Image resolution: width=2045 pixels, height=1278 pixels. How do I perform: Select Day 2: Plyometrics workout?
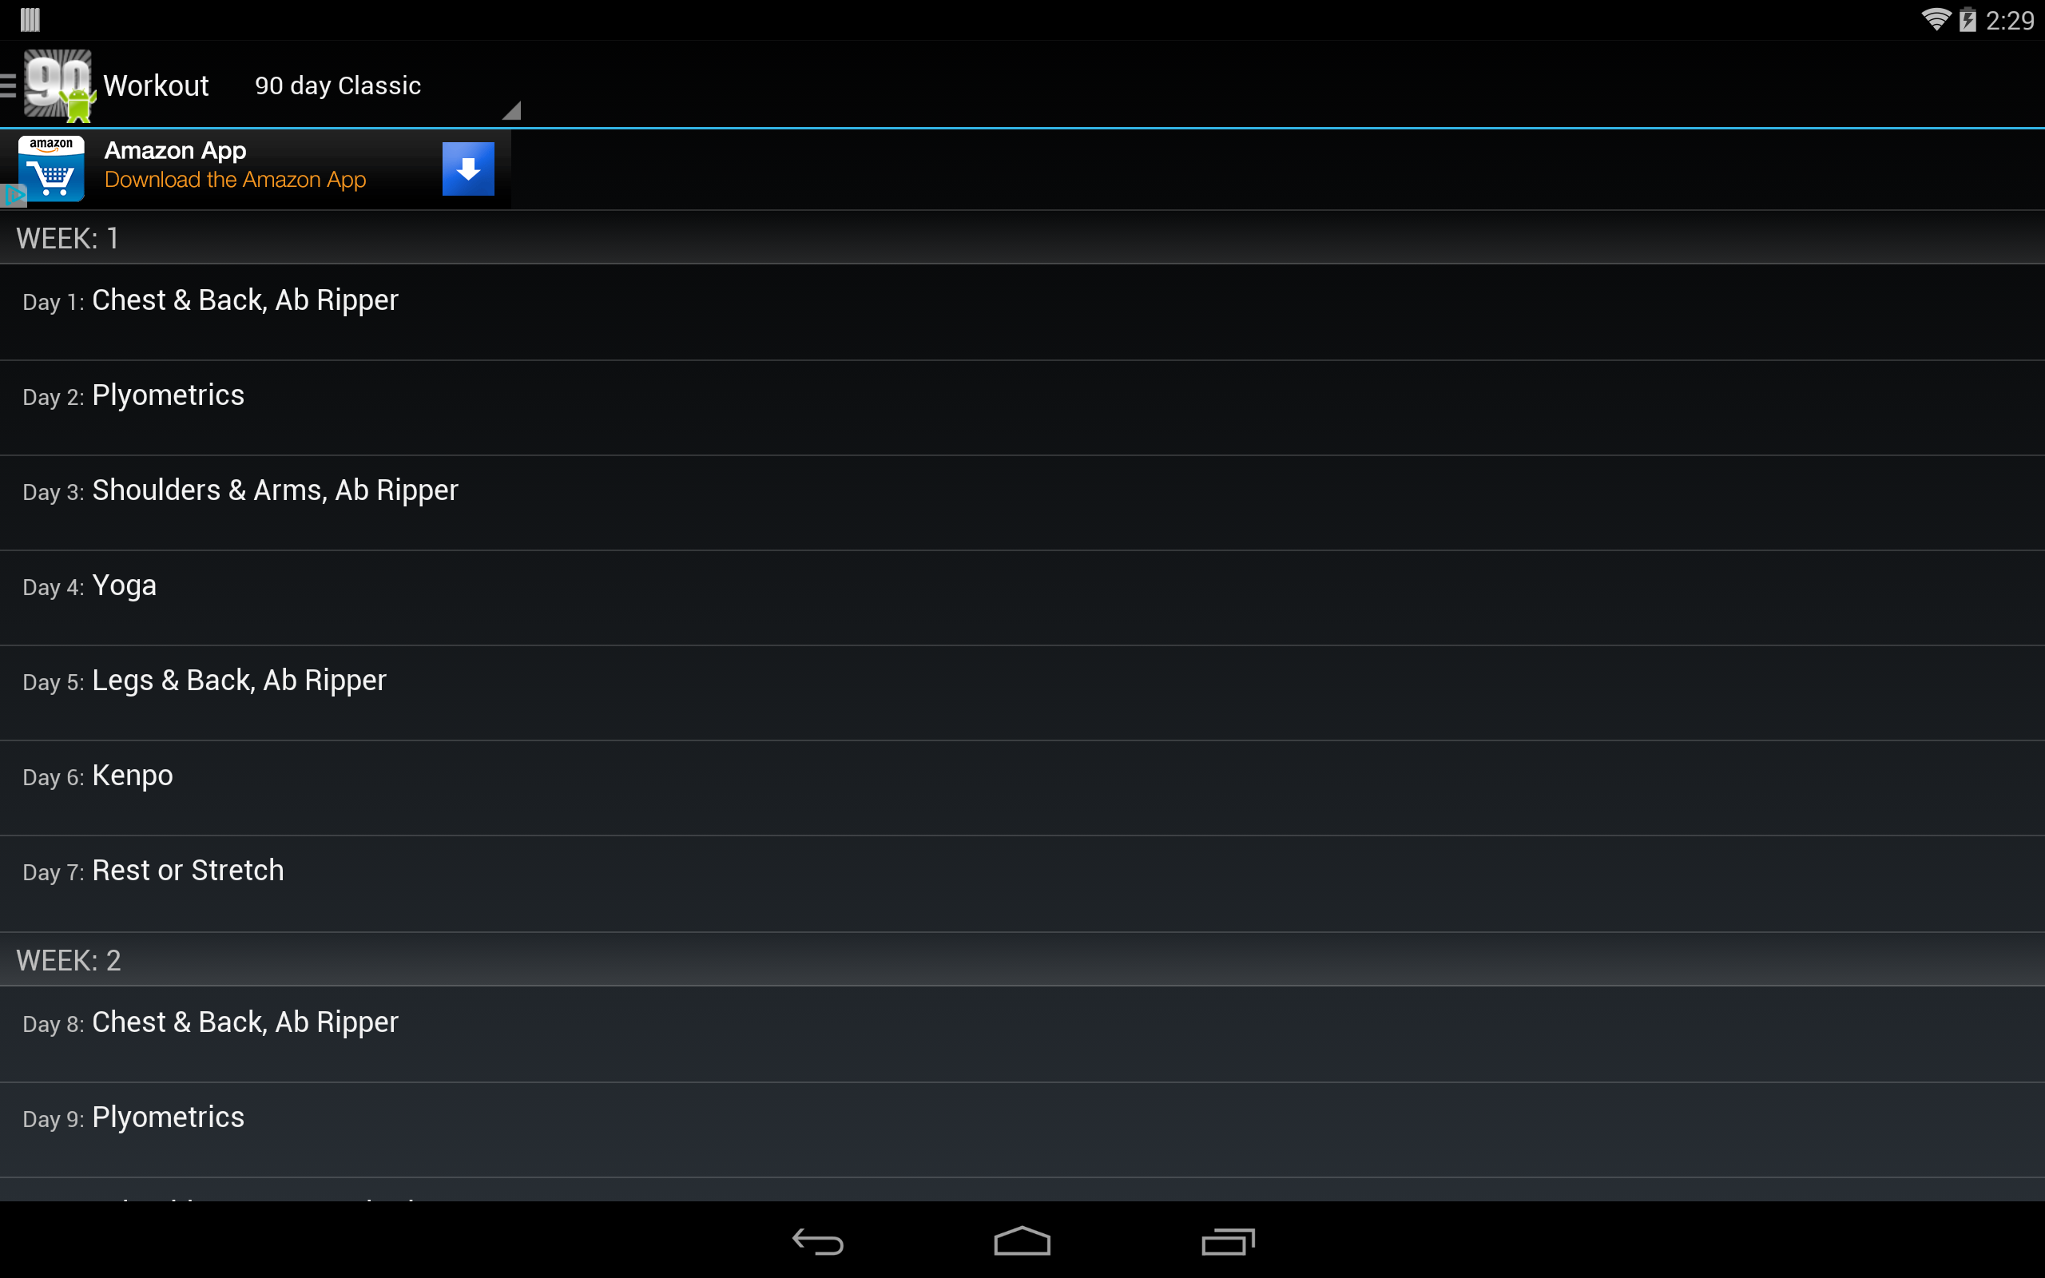click(x=1022, y=407)
